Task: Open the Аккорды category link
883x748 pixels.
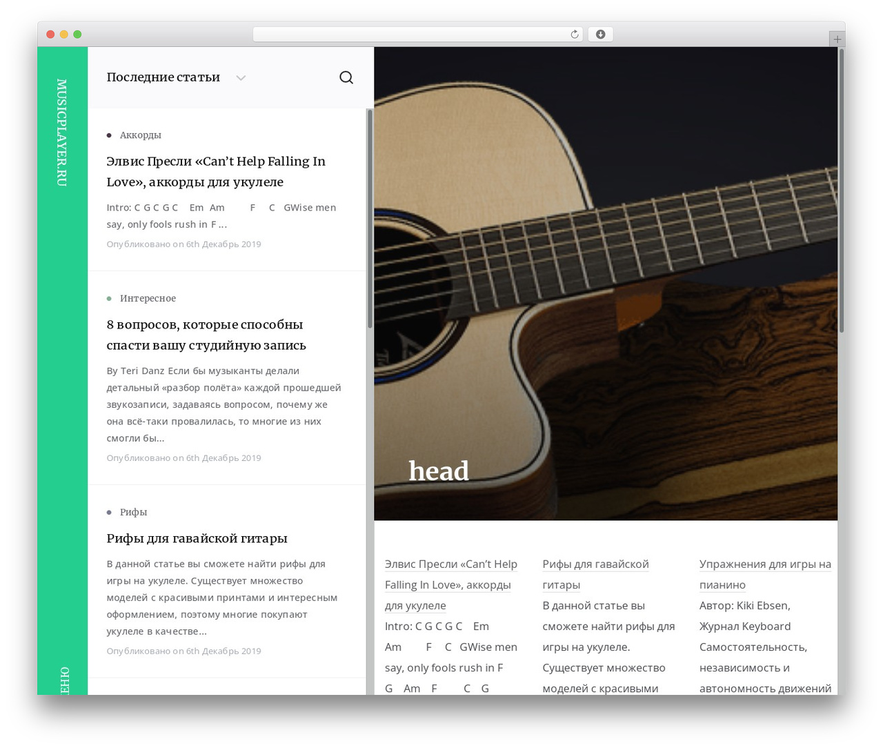Action: (x=140, y=135)
